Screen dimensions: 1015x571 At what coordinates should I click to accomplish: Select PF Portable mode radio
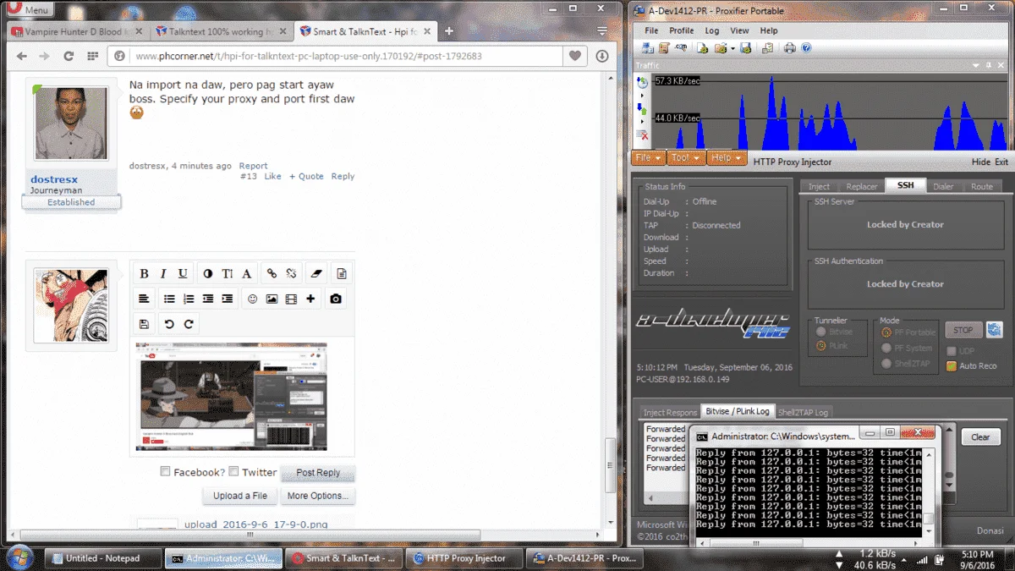click(886, 332)
